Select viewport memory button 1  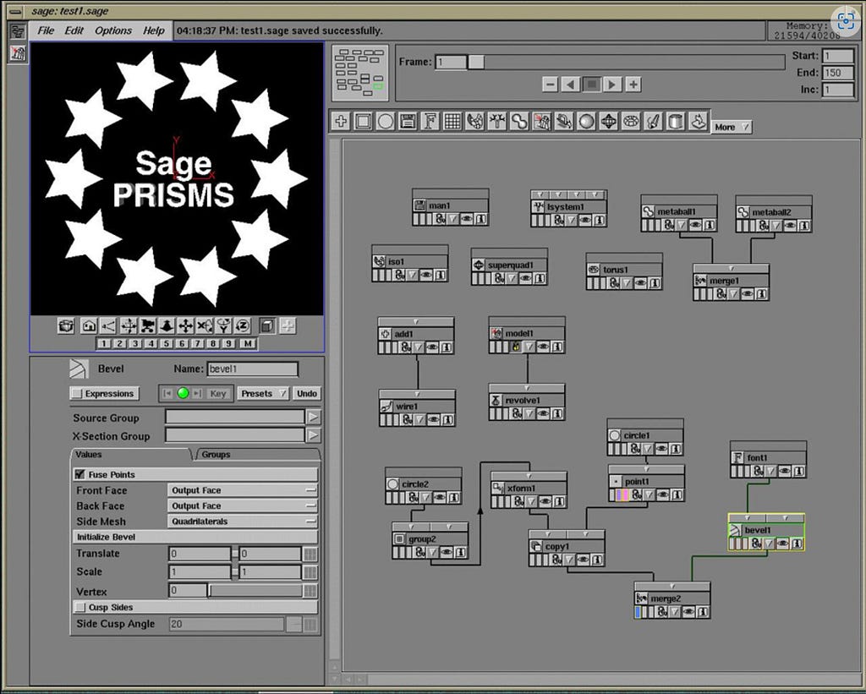coord(103,343)
